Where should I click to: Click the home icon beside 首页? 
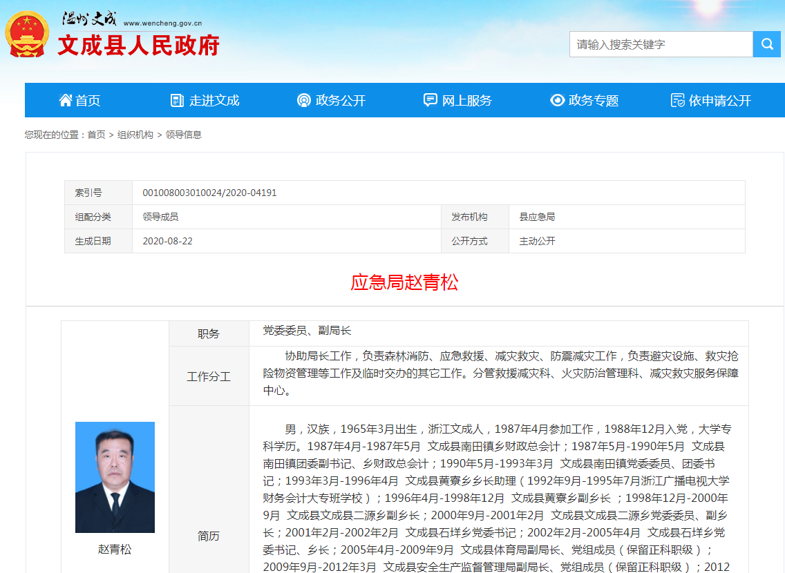[x=66, y=100]
